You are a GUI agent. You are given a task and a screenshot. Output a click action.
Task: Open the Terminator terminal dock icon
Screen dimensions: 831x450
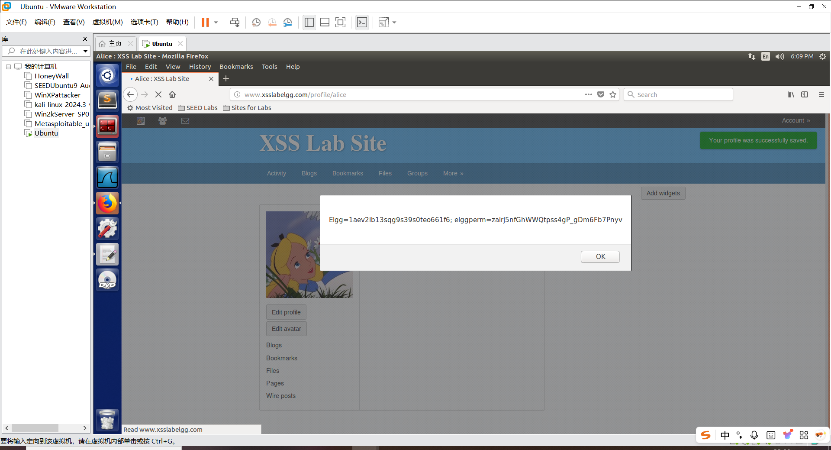[107, 126]
